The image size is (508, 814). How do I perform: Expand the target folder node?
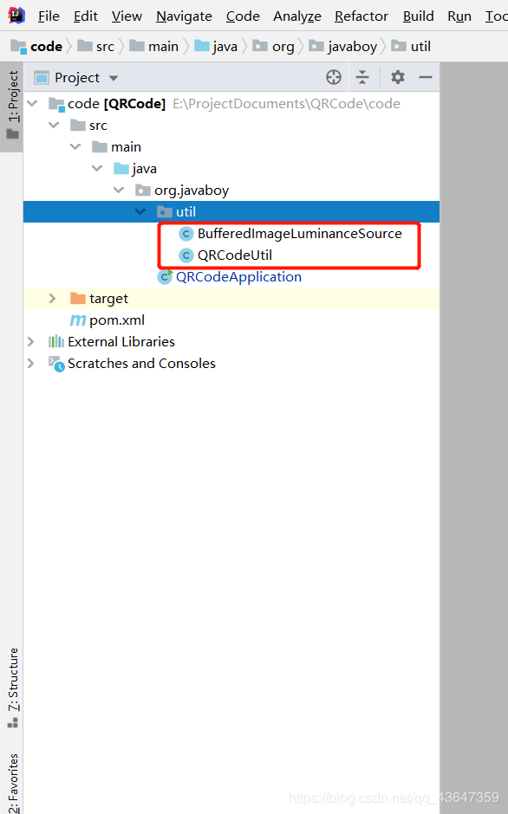coord(52,299)
